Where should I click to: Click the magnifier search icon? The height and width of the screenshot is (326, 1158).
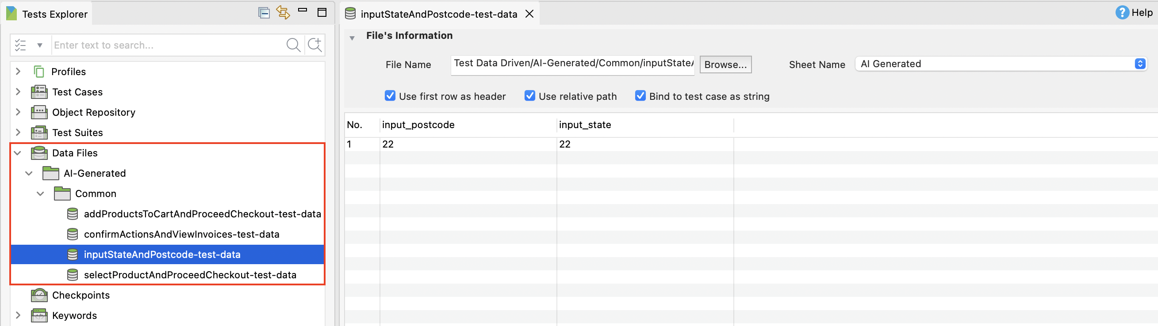(x=293, y=45)
